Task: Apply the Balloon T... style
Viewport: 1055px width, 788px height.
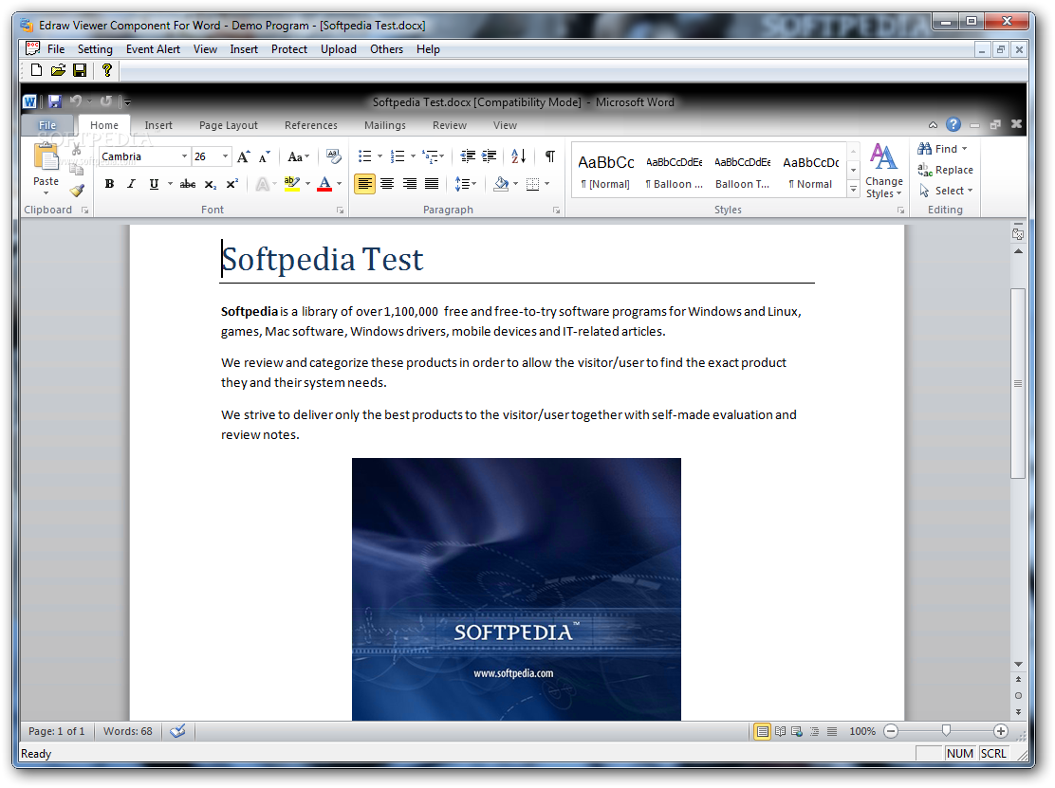Action: [x=742, y=171]
